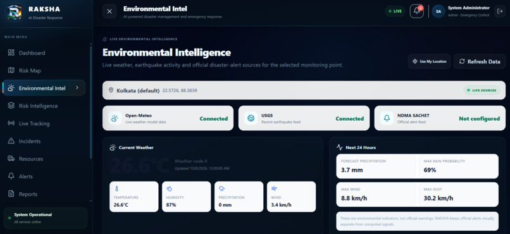This screenshot has width=510, height=234.
Task: Click the Humidity droplet icon
Action: 169,188
